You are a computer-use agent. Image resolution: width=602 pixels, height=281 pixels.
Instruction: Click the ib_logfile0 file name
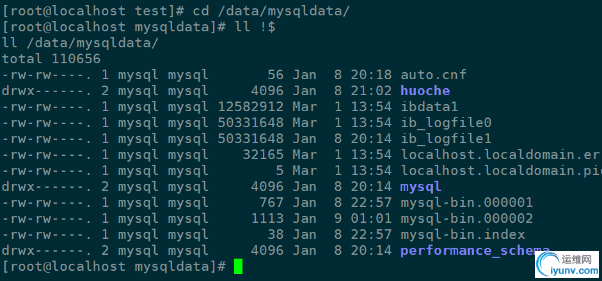point(446,123)
